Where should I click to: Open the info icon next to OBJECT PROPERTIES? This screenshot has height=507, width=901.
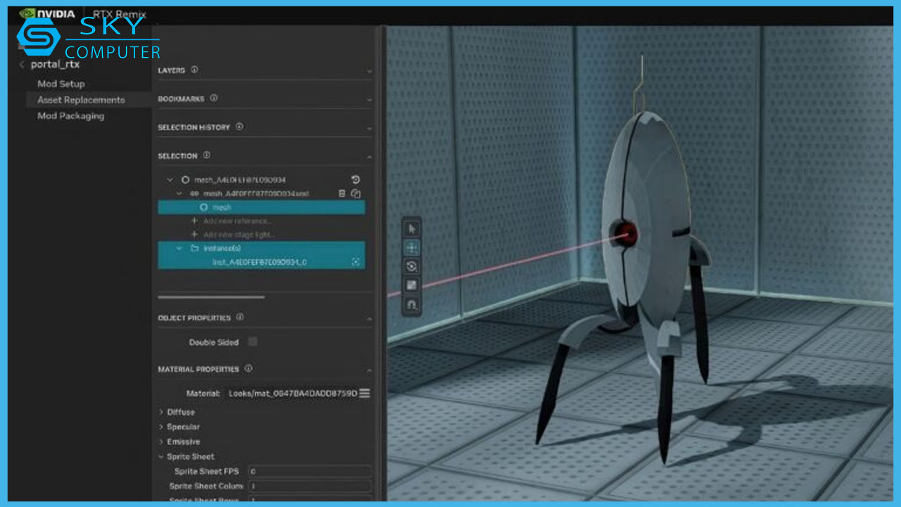(239, 318)
